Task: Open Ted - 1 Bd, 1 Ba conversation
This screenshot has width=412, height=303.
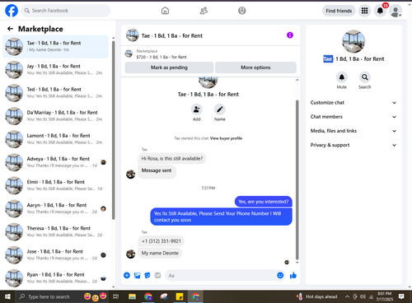Action: (x=56, y=93)
